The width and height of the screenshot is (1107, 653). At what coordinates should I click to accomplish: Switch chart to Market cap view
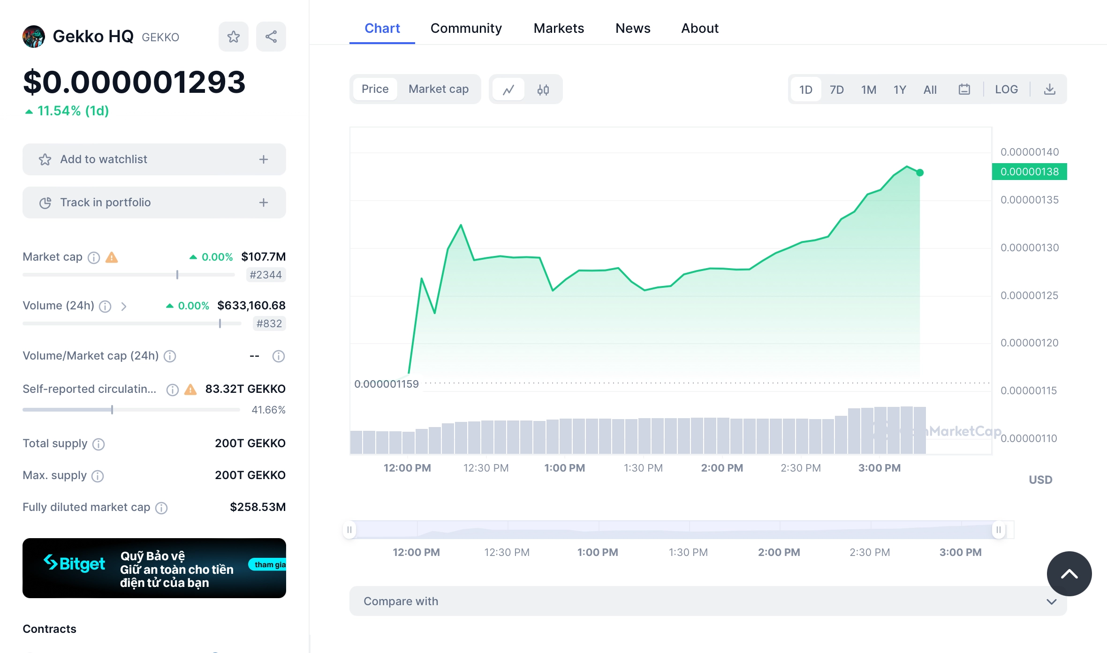439,89
